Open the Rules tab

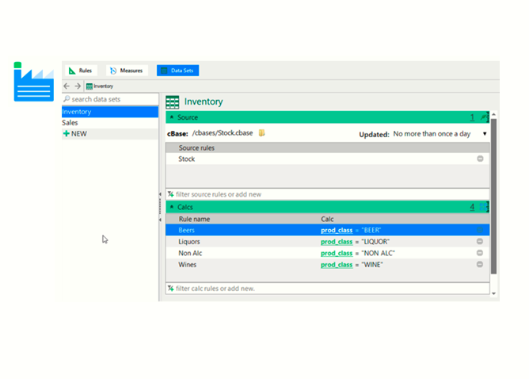[81, 71]
